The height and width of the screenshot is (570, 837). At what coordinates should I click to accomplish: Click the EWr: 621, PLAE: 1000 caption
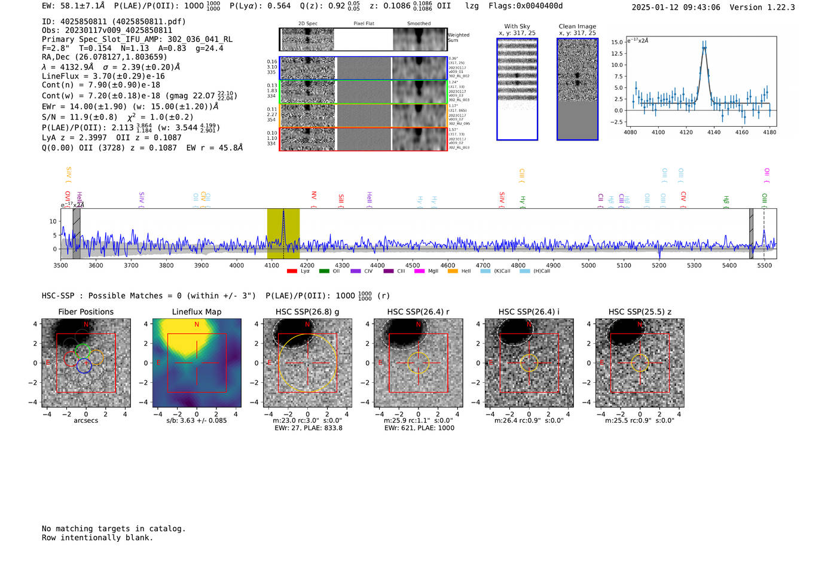[x=419, y=428]
